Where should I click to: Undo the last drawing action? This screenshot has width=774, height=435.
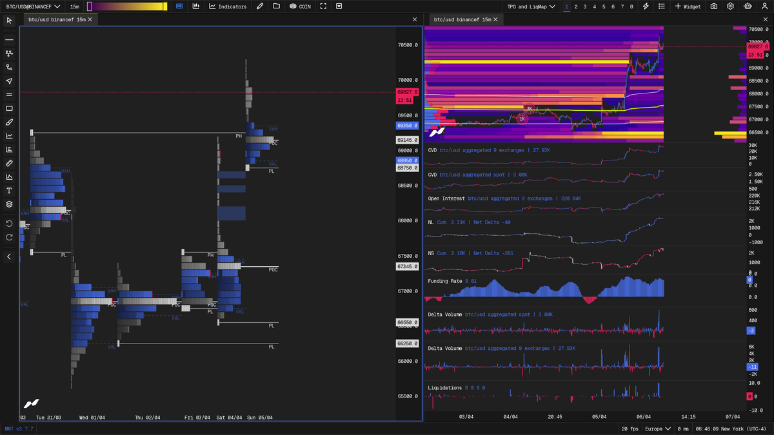tap(9, 224)
